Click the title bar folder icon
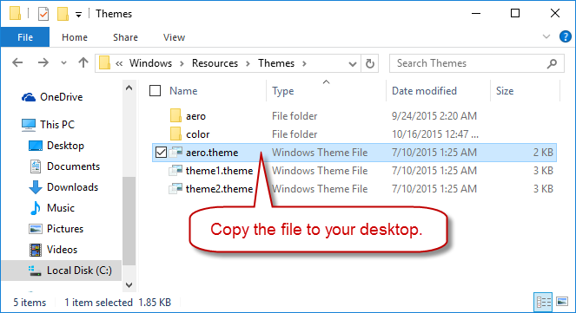Image resolution: width=576 pixels, height=313 pixels. click(x=16, y=13)
